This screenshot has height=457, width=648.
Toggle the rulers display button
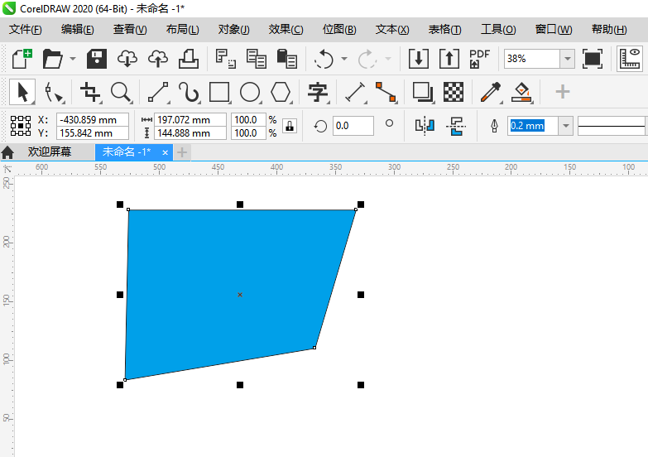click(631, 59)
